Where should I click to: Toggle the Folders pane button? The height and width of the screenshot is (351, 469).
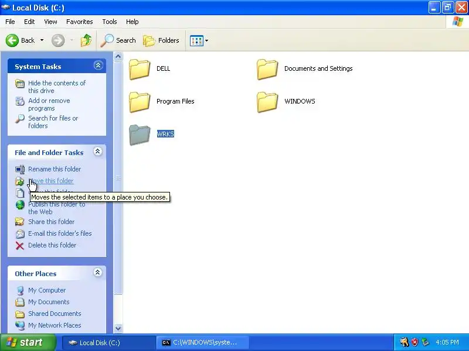[161, 40]
